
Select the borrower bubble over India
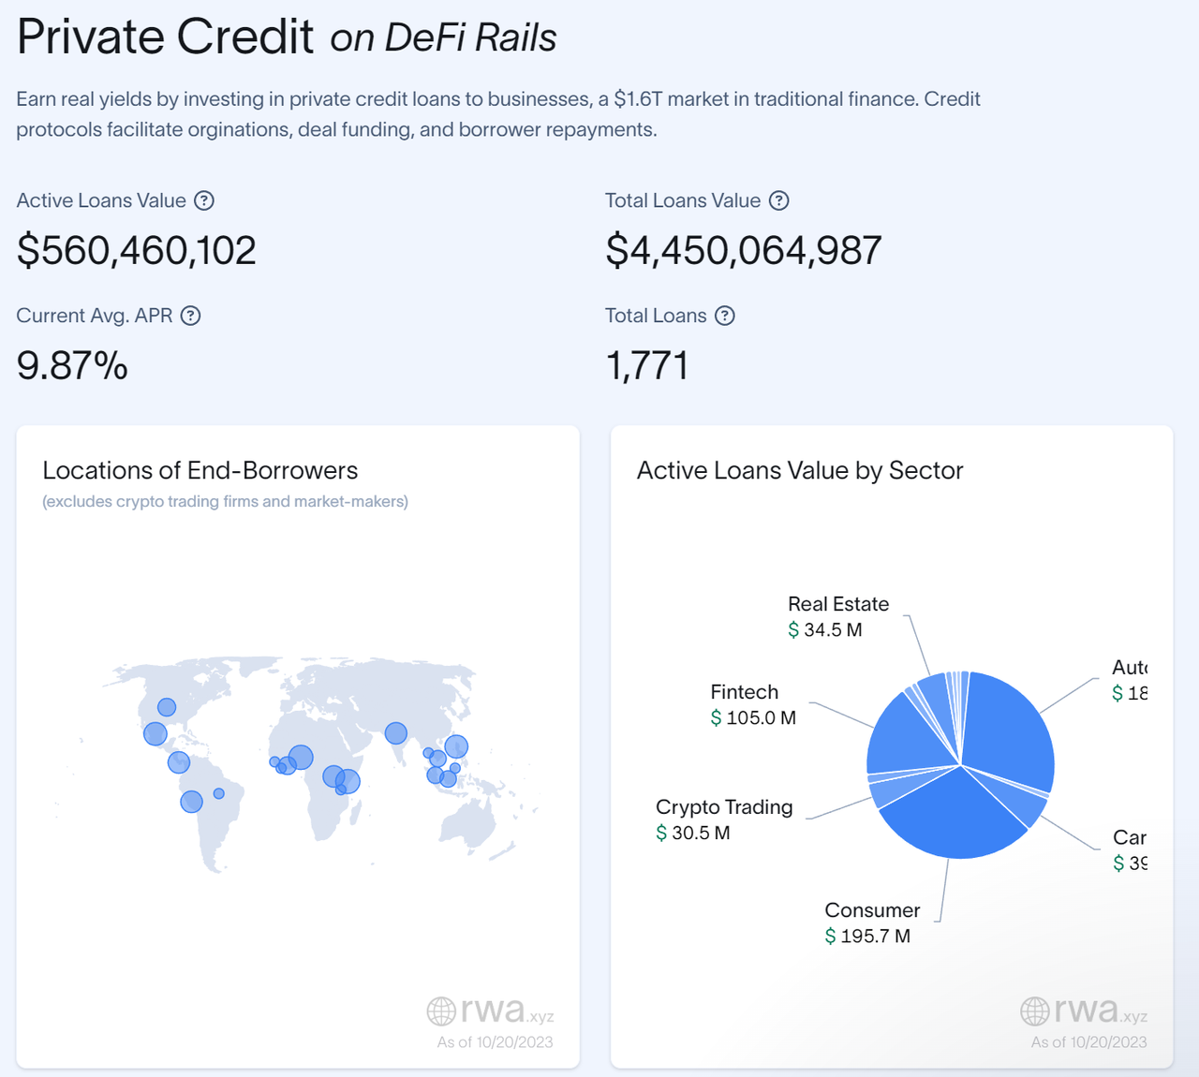coord(396,733)
